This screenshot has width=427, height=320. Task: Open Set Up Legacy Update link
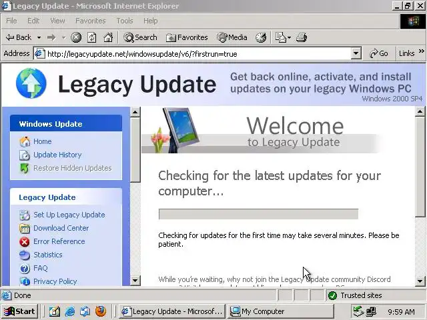69,215
